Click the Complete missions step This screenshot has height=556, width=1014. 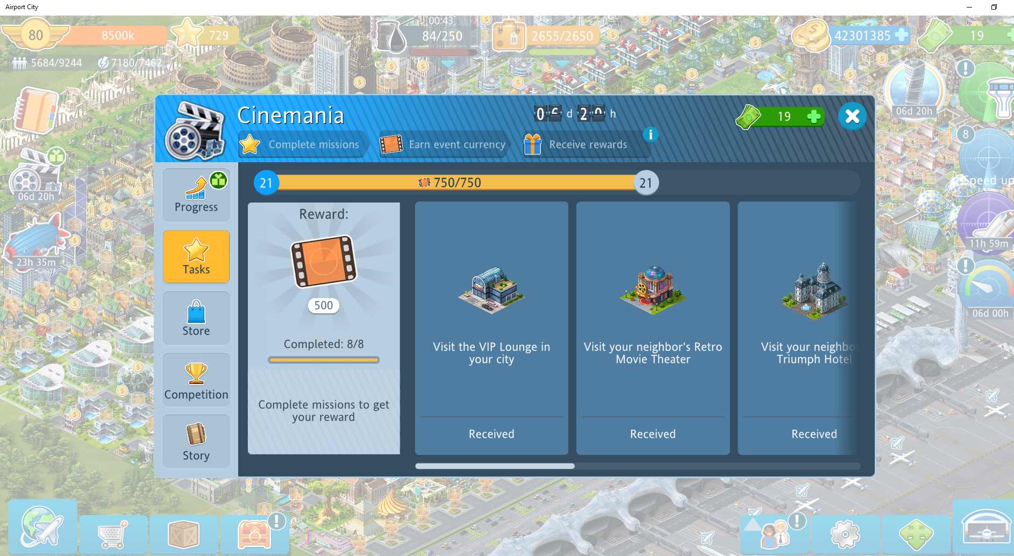[x=302, y=145]
